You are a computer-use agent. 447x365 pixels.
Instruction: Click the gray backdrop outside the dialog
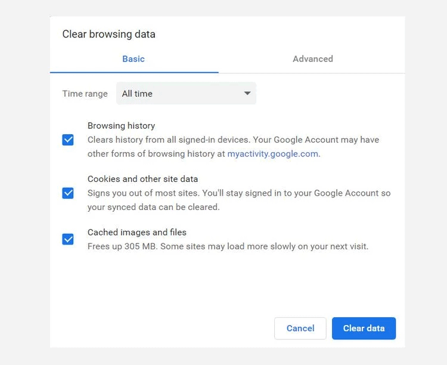[24, 182]
